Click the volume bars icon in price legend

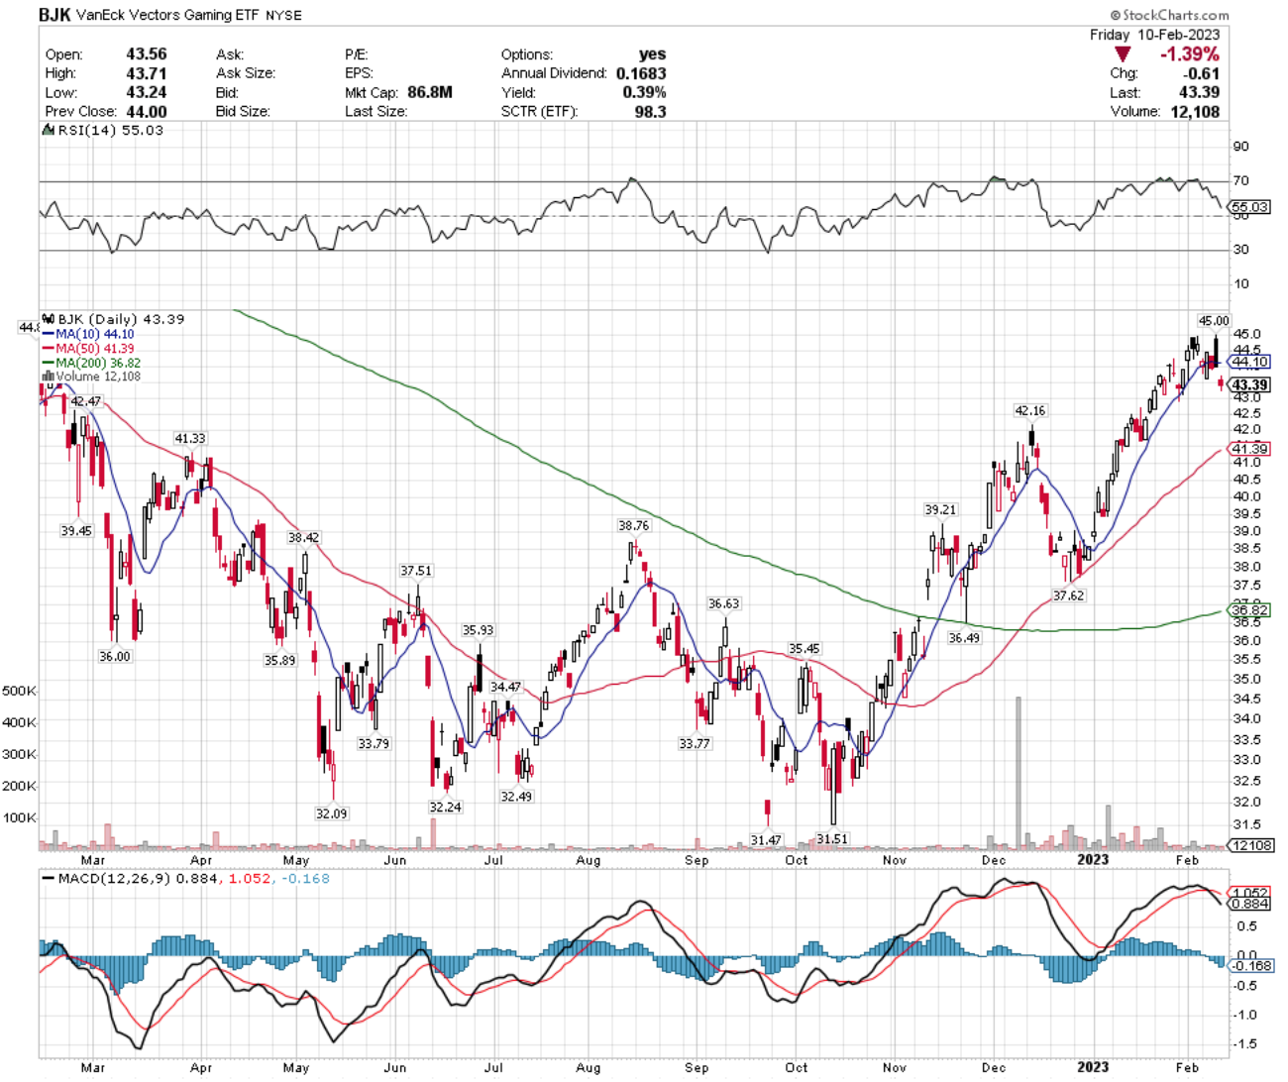coord(49,377)
